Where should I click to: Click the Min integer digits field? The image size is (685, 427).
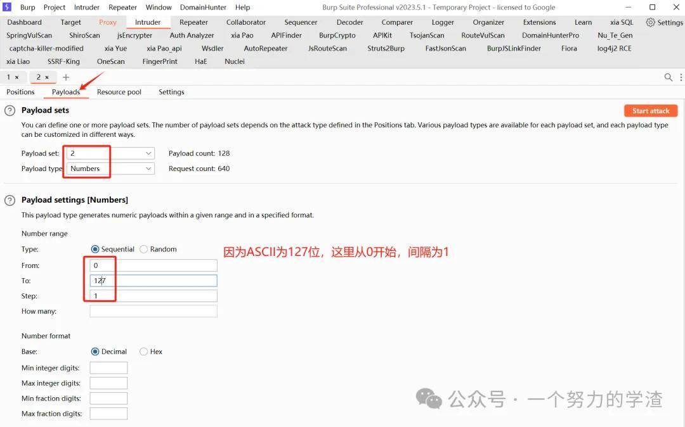click(109, 367)
